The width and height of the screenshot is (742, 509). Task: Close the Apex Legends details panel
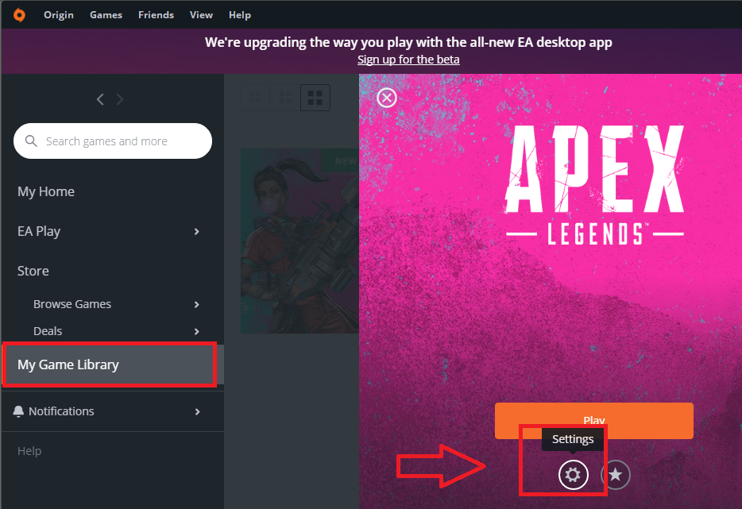[x=387, y=98]
